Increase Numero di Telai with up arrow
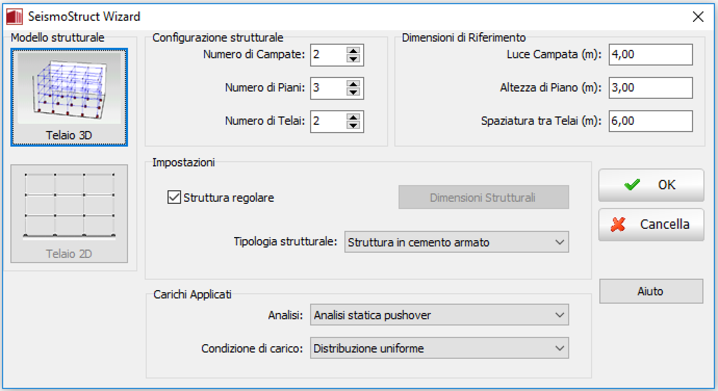This screenshot has width=718, height=391. click(353, 118)
